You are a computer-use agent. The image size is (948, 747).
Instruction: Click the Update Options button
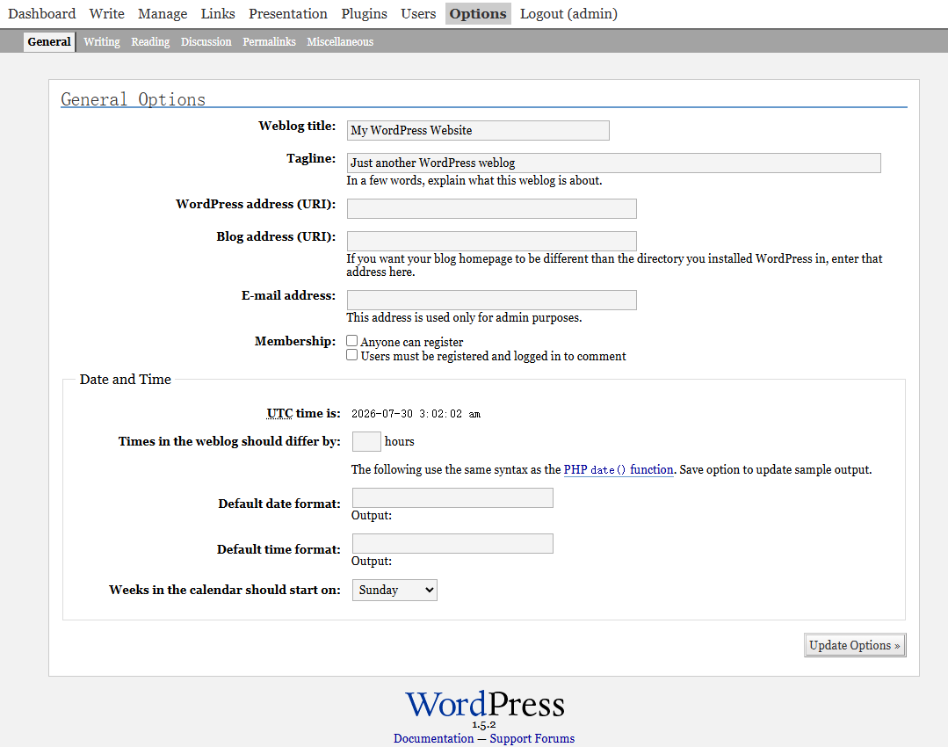coord(855,645)
